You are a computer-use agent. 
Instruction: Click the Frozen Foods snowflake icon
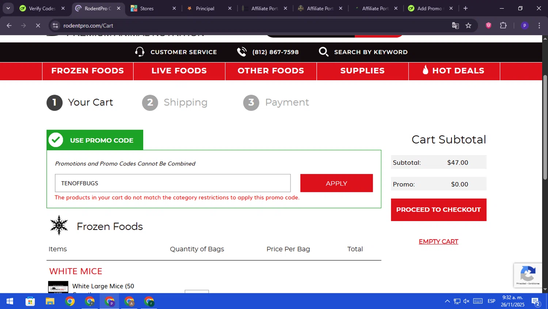(59, 225)
